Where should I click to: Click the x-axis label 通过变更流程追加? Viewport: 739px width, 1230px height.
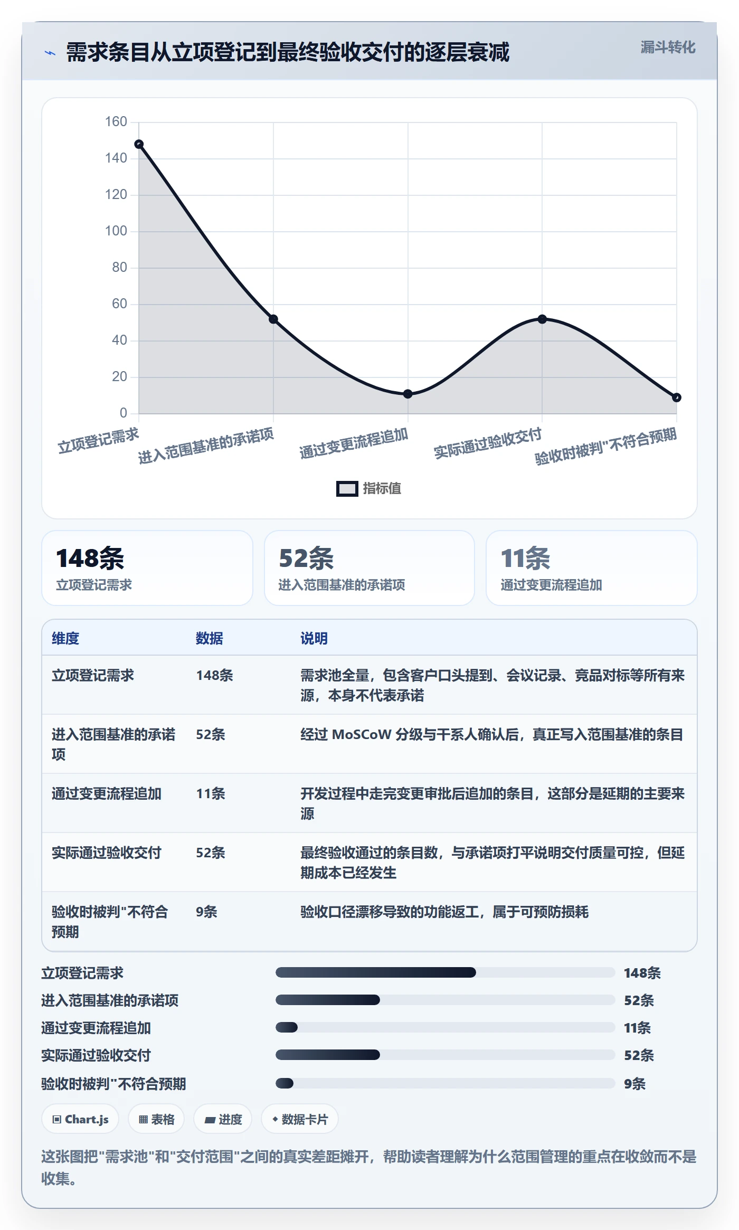354,443
